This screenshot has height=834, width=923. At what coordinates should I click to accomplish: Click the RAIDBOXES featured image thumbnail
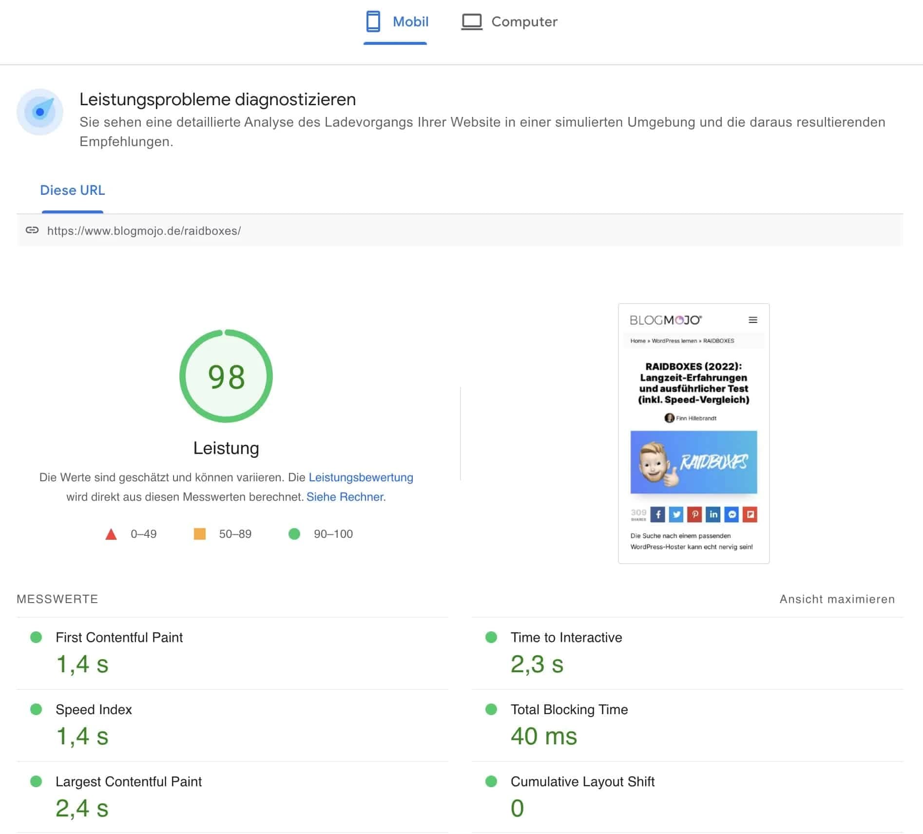click(x=693, y=462)
